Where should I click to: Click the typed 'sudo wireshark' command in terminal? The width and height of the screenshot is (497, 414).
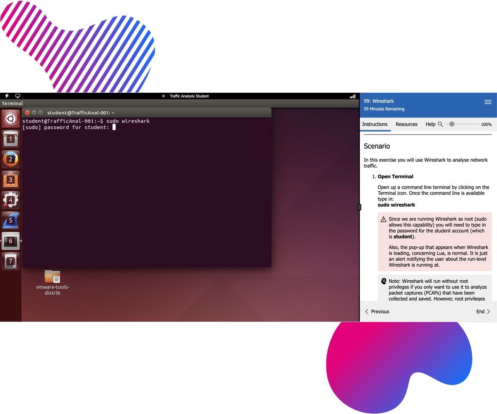[128, 121]
